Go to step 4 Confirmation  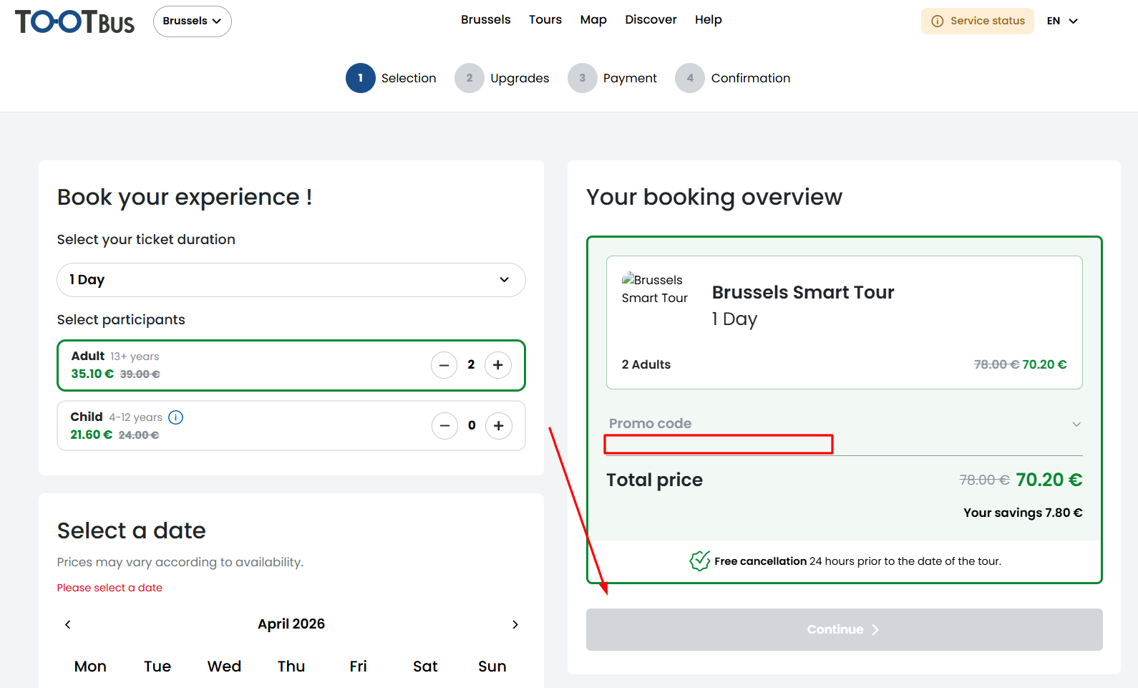(x=733, y=78)
